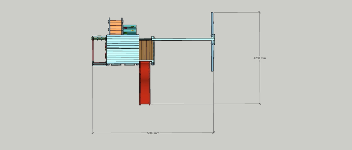This screenshot has width=352, height=150.
Task: Select the brown wooden deck platform
Action: [145, 50]
